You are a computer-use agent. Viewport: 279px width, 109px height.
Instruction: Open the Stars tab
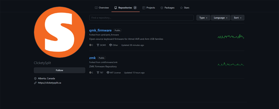[x=185, y=8]
